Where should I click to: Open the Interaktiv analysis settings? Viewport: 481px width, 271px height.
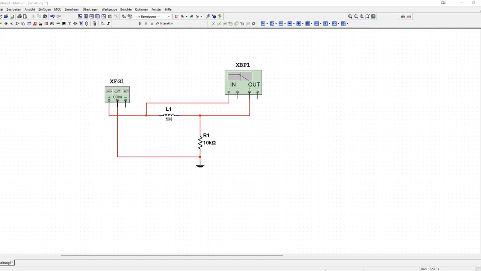164,23
